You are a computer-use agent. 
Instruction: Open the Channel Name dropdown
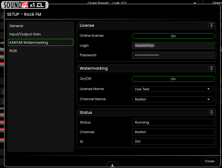pos(173,99)
